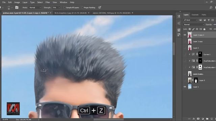216x121 pixels.
Task: Add a layer style with fx icon
Action: point(194,119)
